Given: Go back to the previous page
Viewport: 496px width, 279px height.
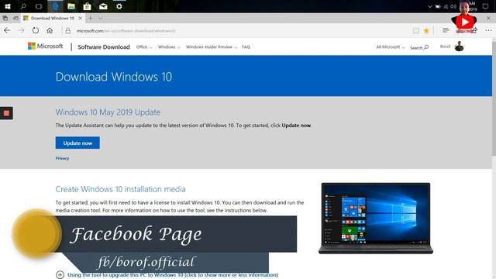Looking at the screenshot, I should (7, 31).
